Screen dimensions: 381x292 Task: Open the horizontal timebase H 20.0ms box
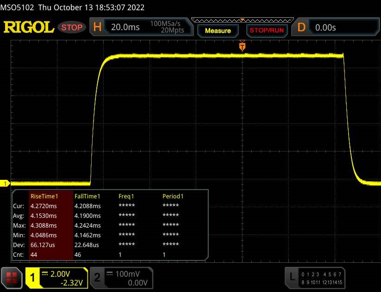(141, 27)
